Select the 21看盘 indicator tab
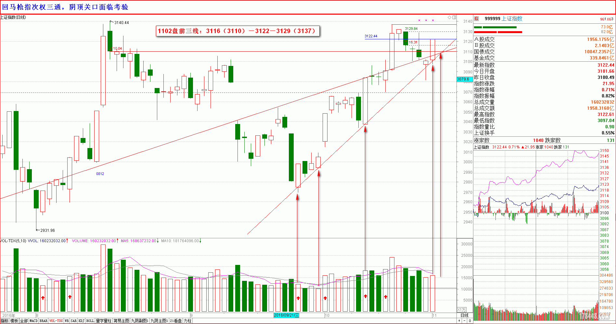This screenshot has height=324, width=616. (176, 321)
